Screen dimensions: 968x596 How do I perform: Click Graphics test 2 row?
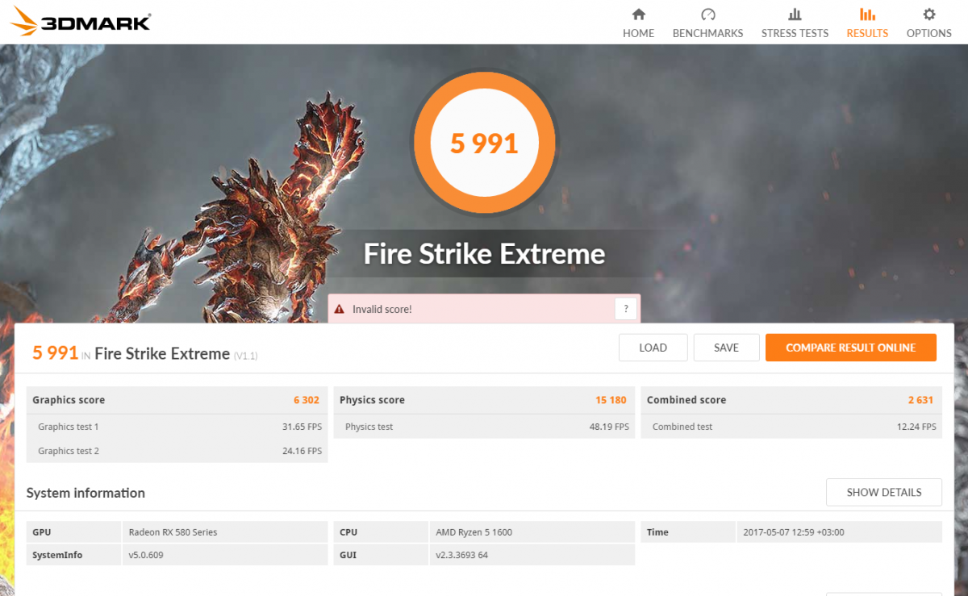pos(177,451)
